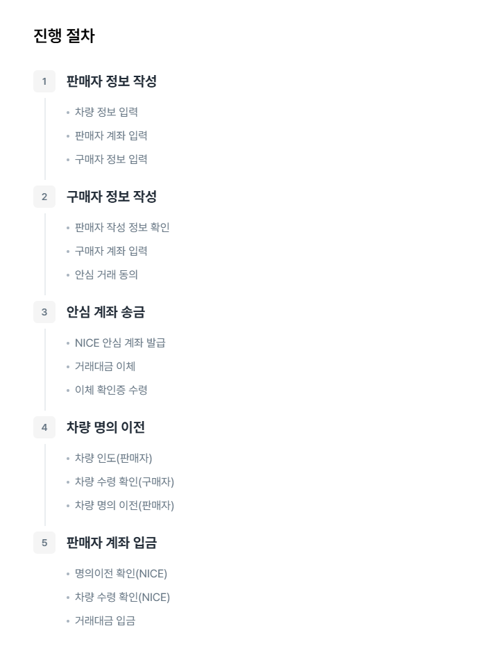Click the 차량 정보 입력 list item
Image resolution: width=483 pixels, height=658 pixels.
(106, 112)
